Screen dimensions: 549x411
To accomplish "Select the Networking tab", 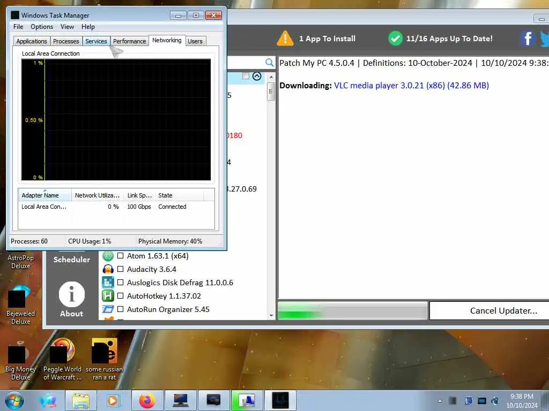I will pyautogui.click(x=167, y=40).
